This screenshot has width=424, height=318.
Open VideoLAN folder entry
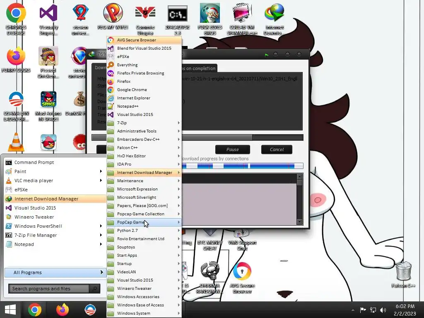(x=144, y=272)
